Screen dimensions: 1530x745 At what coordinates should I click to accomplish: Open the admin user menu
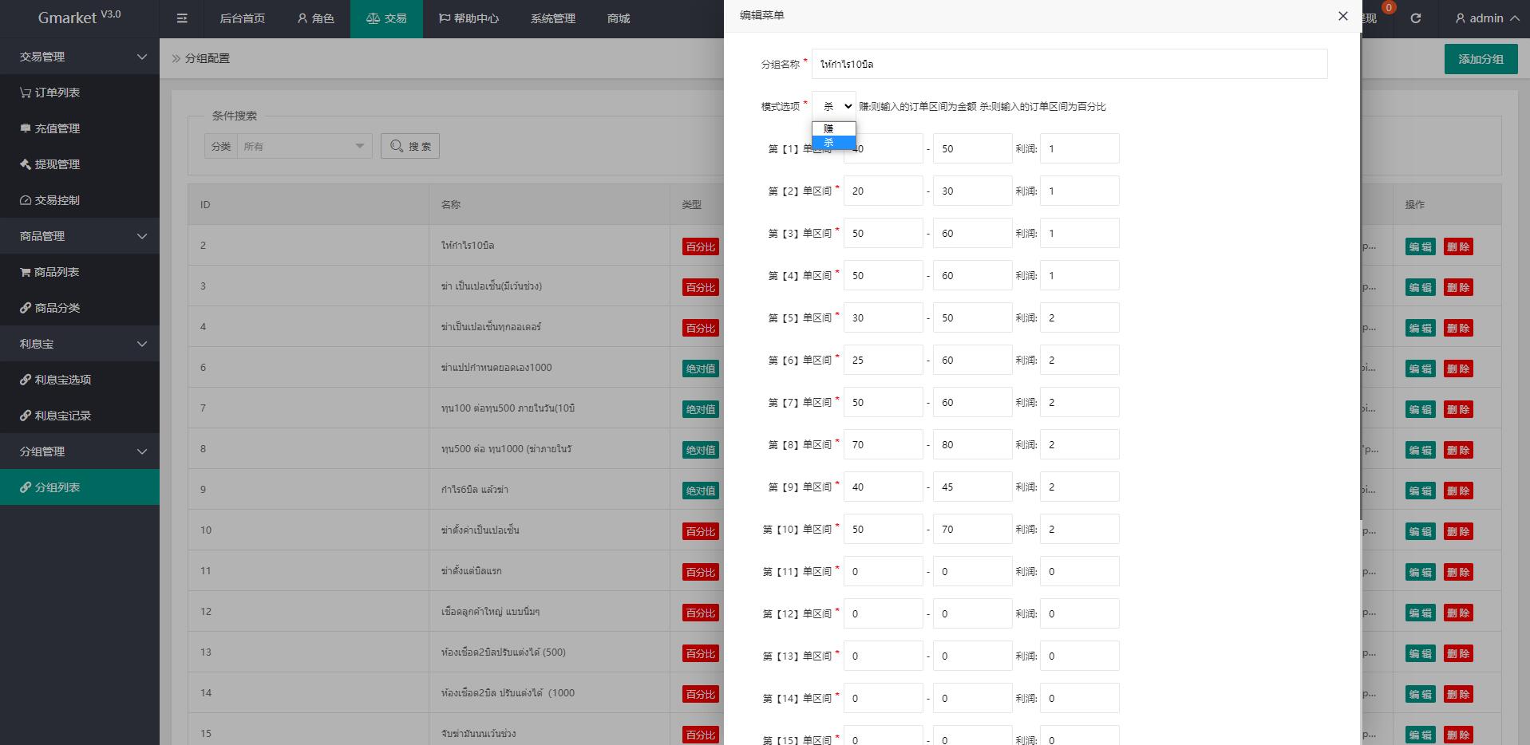pyautogui.click(x=1486, y=18)
